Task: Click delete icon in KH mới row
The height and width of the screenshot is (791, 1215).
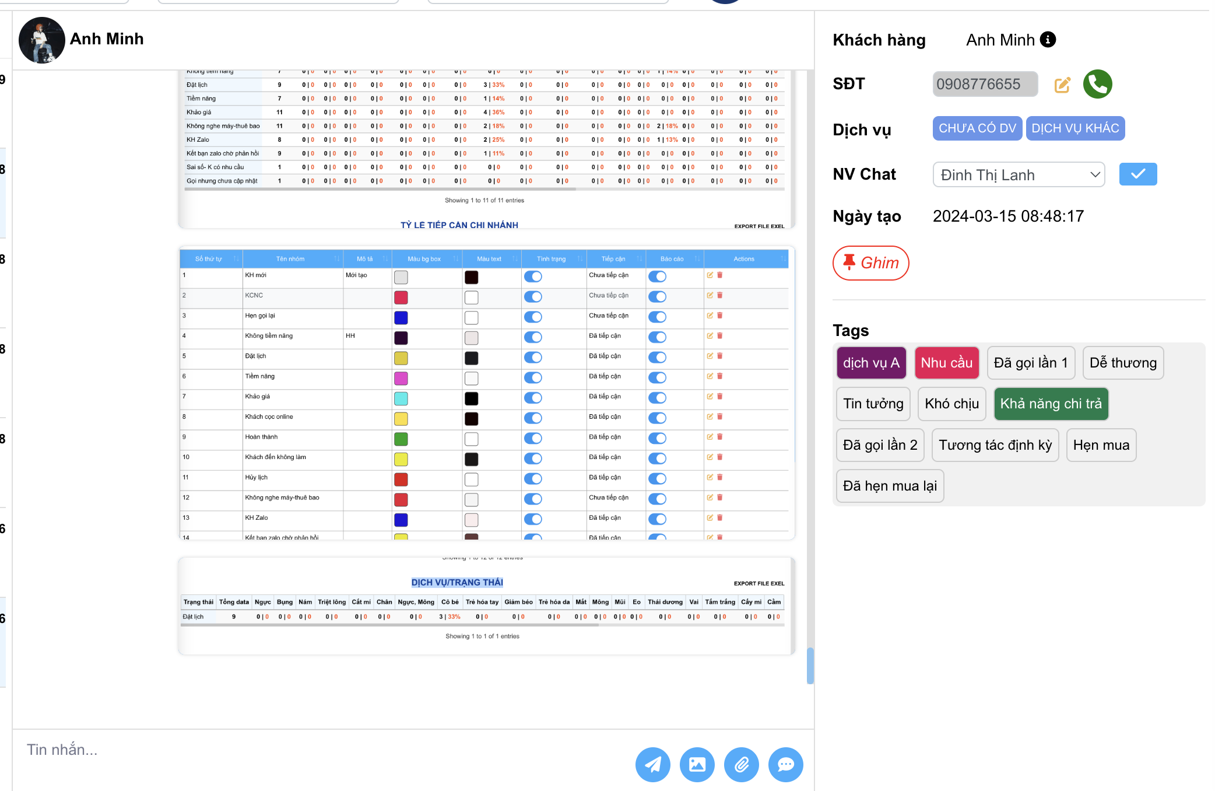Action: pos(719,275)
